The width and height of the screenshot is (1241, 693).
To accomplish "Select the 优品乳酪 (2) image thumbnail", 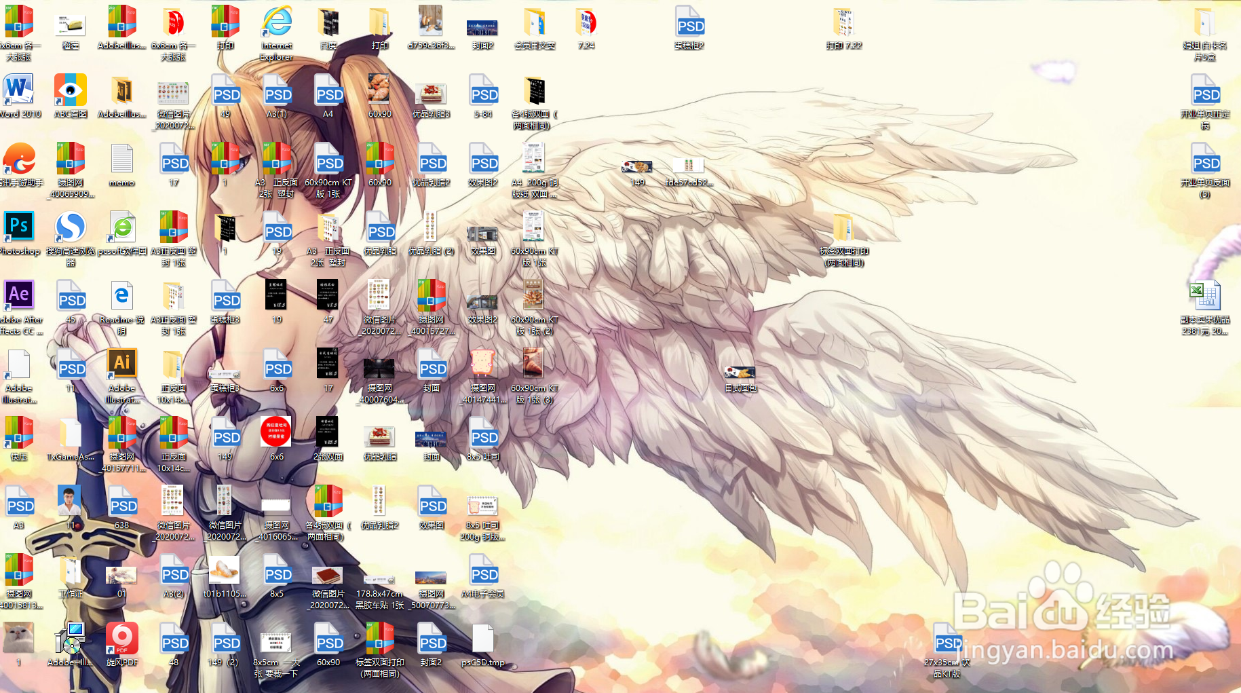I will pyautogui.click(x=432, y=233).
